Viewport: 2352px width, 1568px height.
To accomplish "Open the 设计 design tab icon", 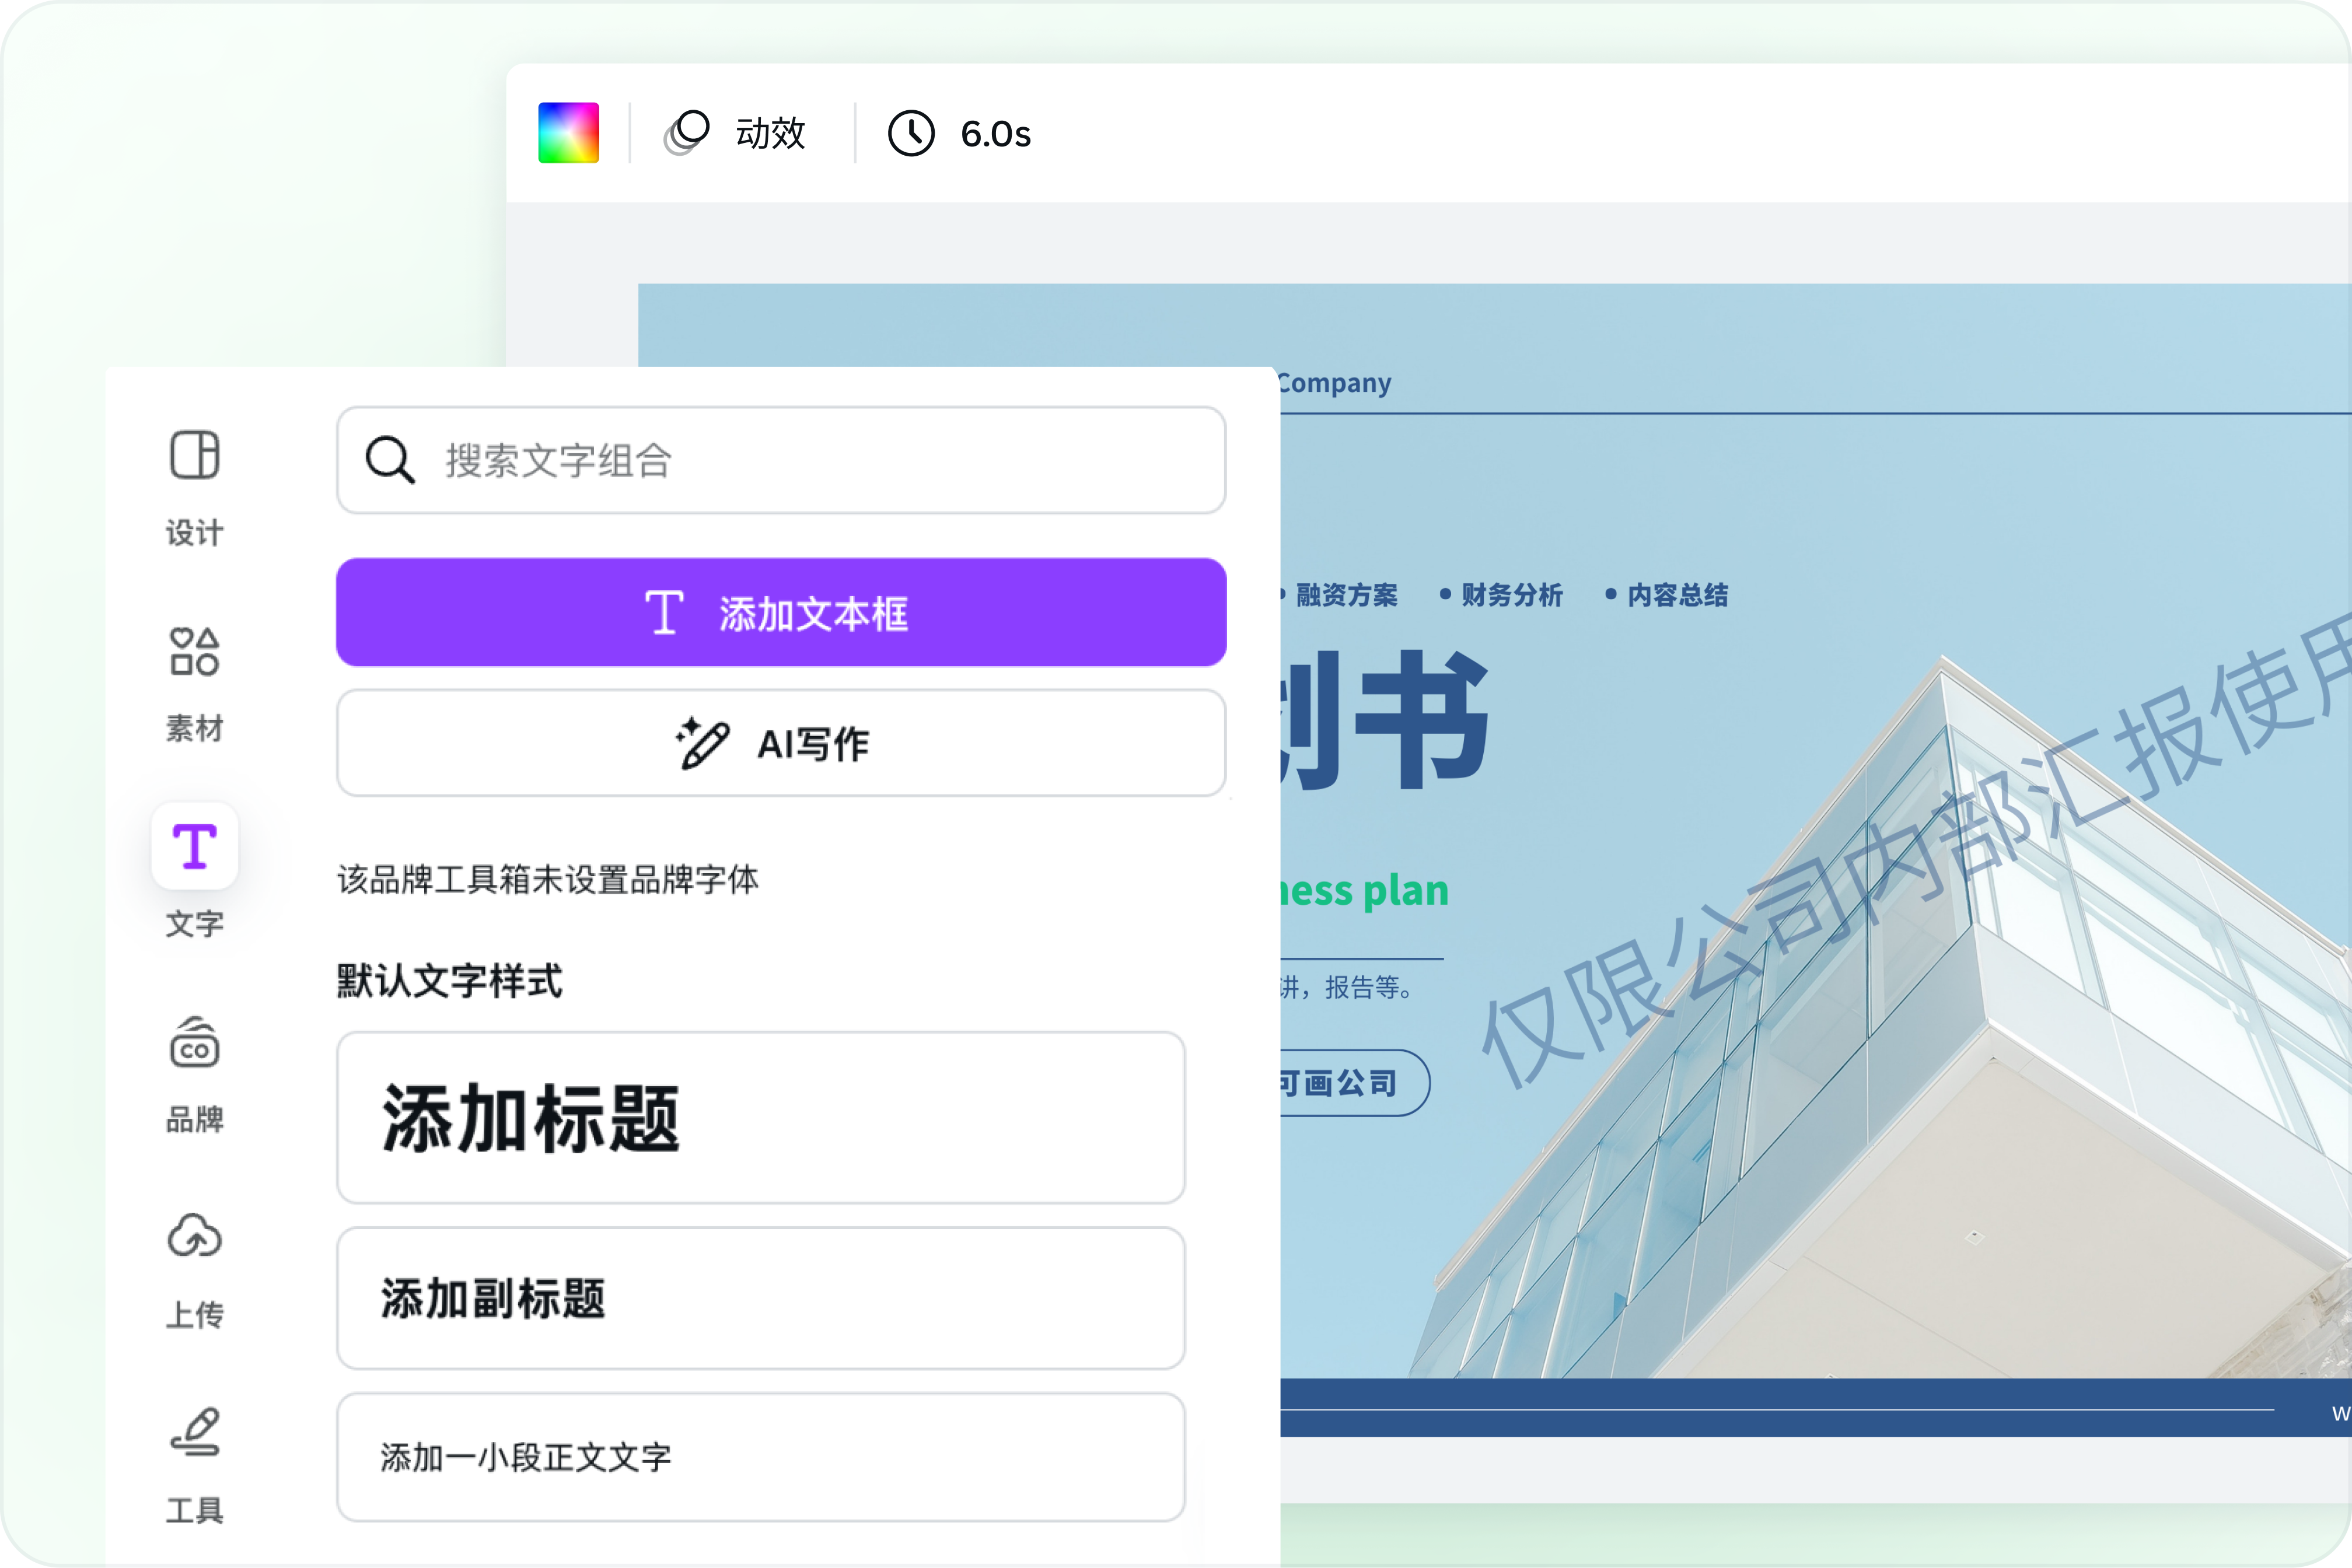I will click(195, 456).
